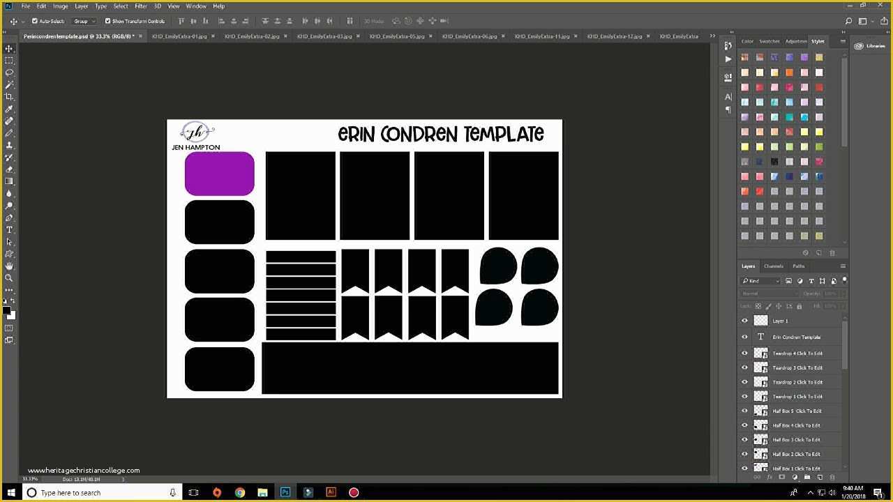Viewport: 893px width, 502px height.
Task: Add layer style fx button
Action: point(770,478)
